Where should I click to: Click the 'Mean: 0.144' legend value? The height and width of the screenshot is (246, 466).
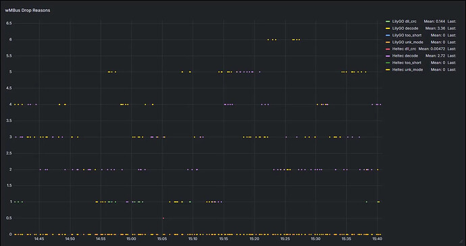434,22
